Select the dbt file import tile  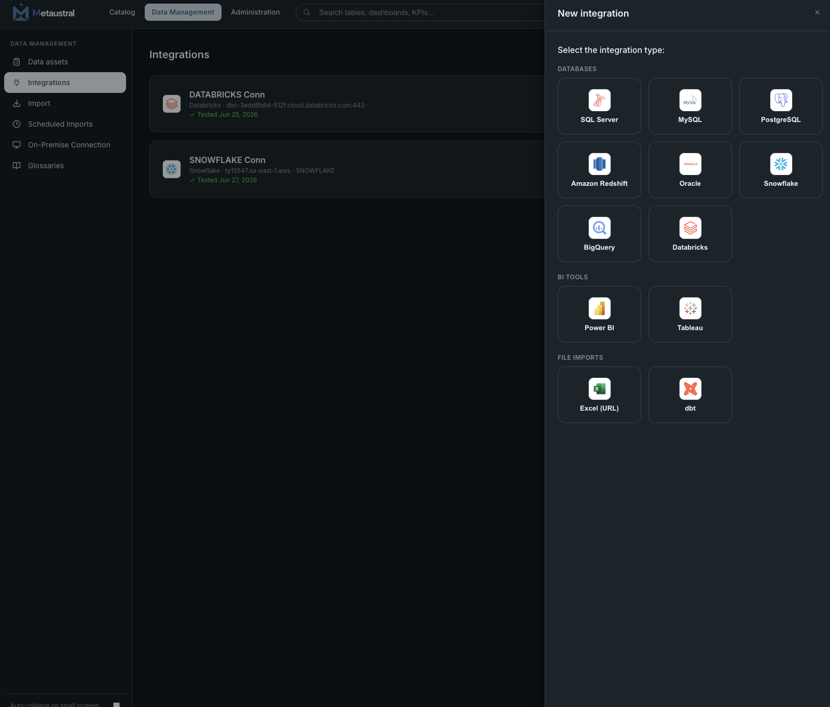[x=690, y=395]
